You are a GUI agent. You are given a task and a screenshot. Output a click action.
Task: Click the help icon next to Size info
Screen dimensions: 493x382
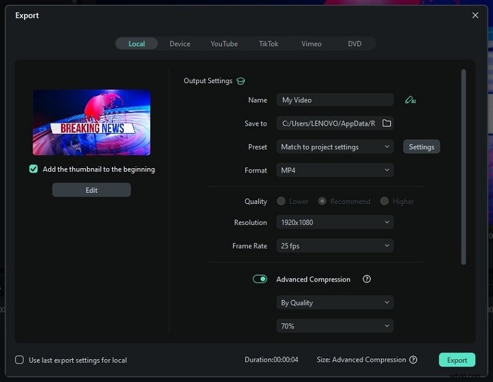[x=413, y=360]
